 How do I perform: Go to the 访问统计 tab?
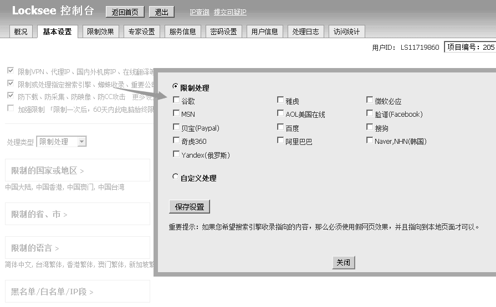click(347, 32)
